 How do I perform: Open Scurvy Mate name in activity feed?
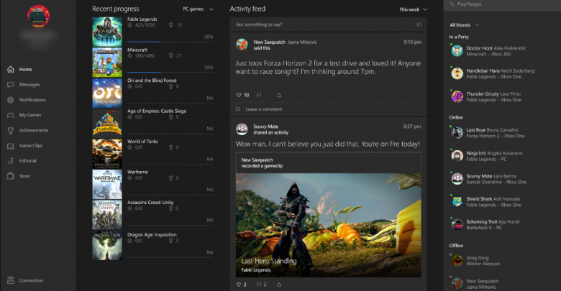click(266, 126)
